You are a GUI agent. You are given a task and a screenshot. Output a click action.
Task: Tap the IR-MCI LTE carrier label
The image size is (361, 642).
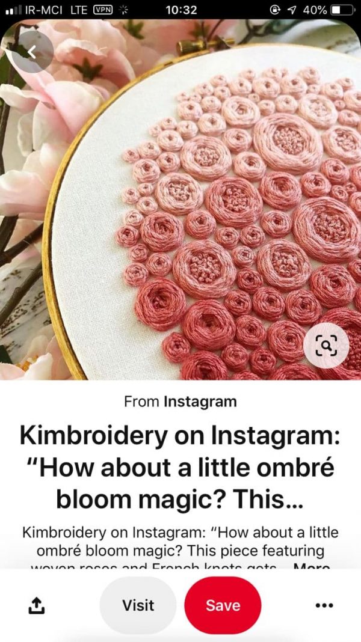click(57, 10)
